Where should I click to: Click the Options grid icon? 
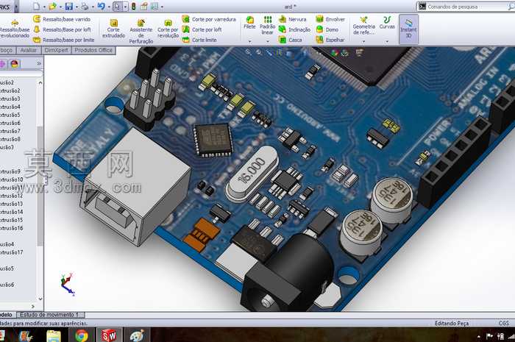[154, 6]
